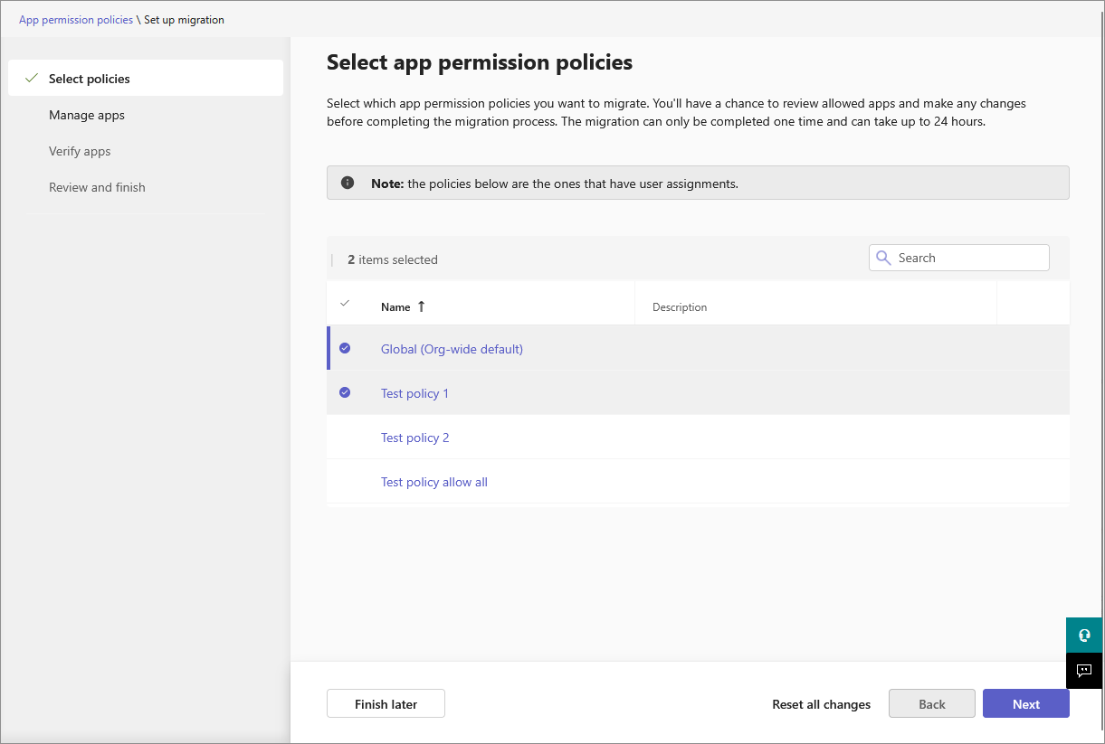Click the sort arrow beside the Name header
1105x744 pixels.
pyautogui.click(x=421, y=306)
